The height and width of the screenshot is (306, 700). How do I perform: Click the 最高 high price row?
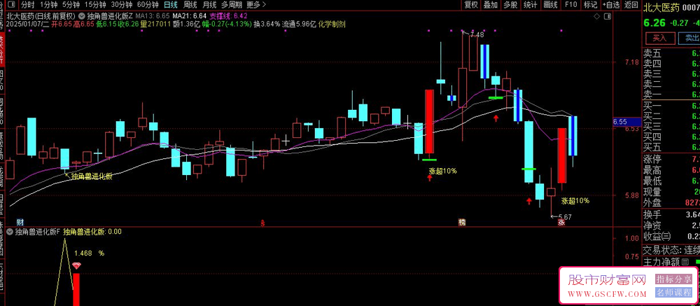tap(671, 170)
